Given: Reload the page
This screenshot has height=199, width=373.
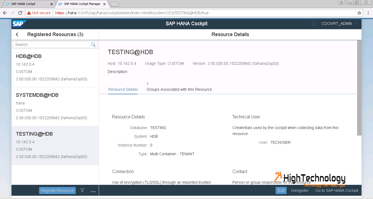Looking at the screenshot, I should point(20,13).
